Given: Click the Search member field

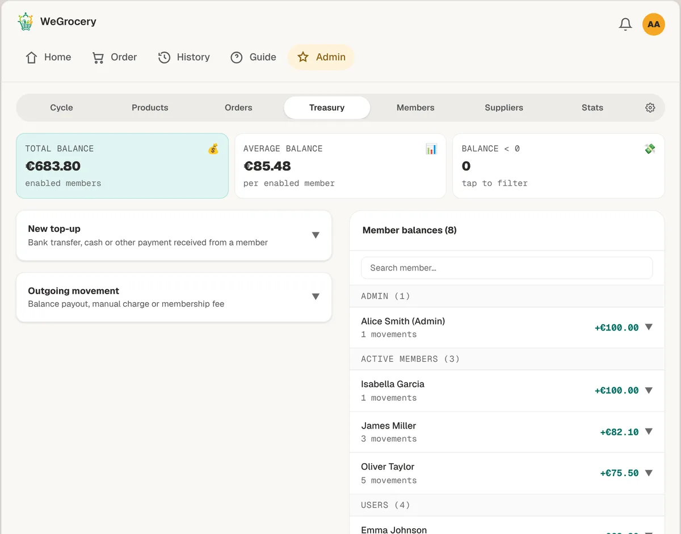Looking at the screenshot, I should 507,268.
